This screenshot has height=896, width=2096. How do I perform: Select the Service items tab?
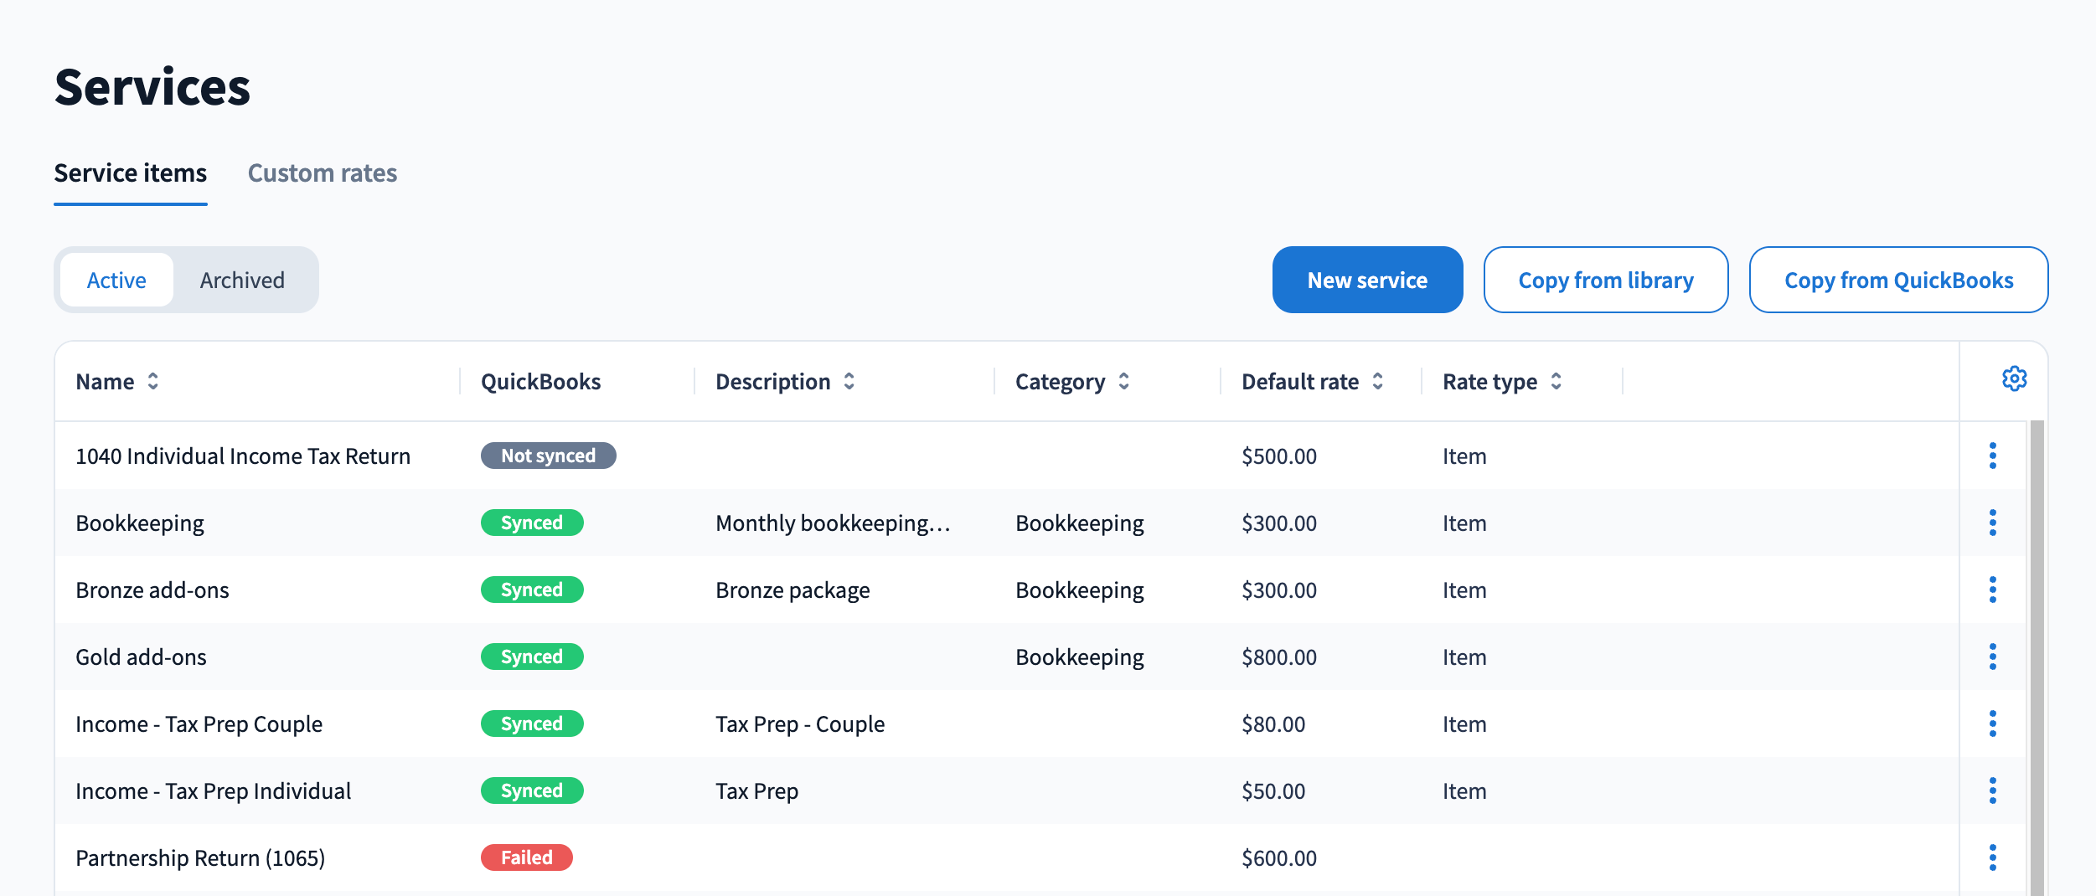pos(131,173)
